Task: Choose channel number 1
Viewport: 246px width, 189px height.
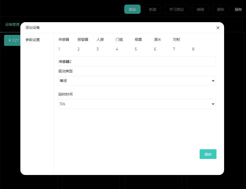Action: pos(59,49)
